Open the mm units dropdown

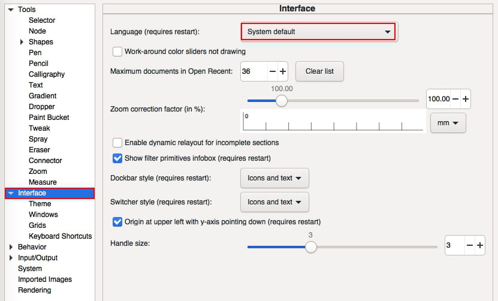[448, 123]
